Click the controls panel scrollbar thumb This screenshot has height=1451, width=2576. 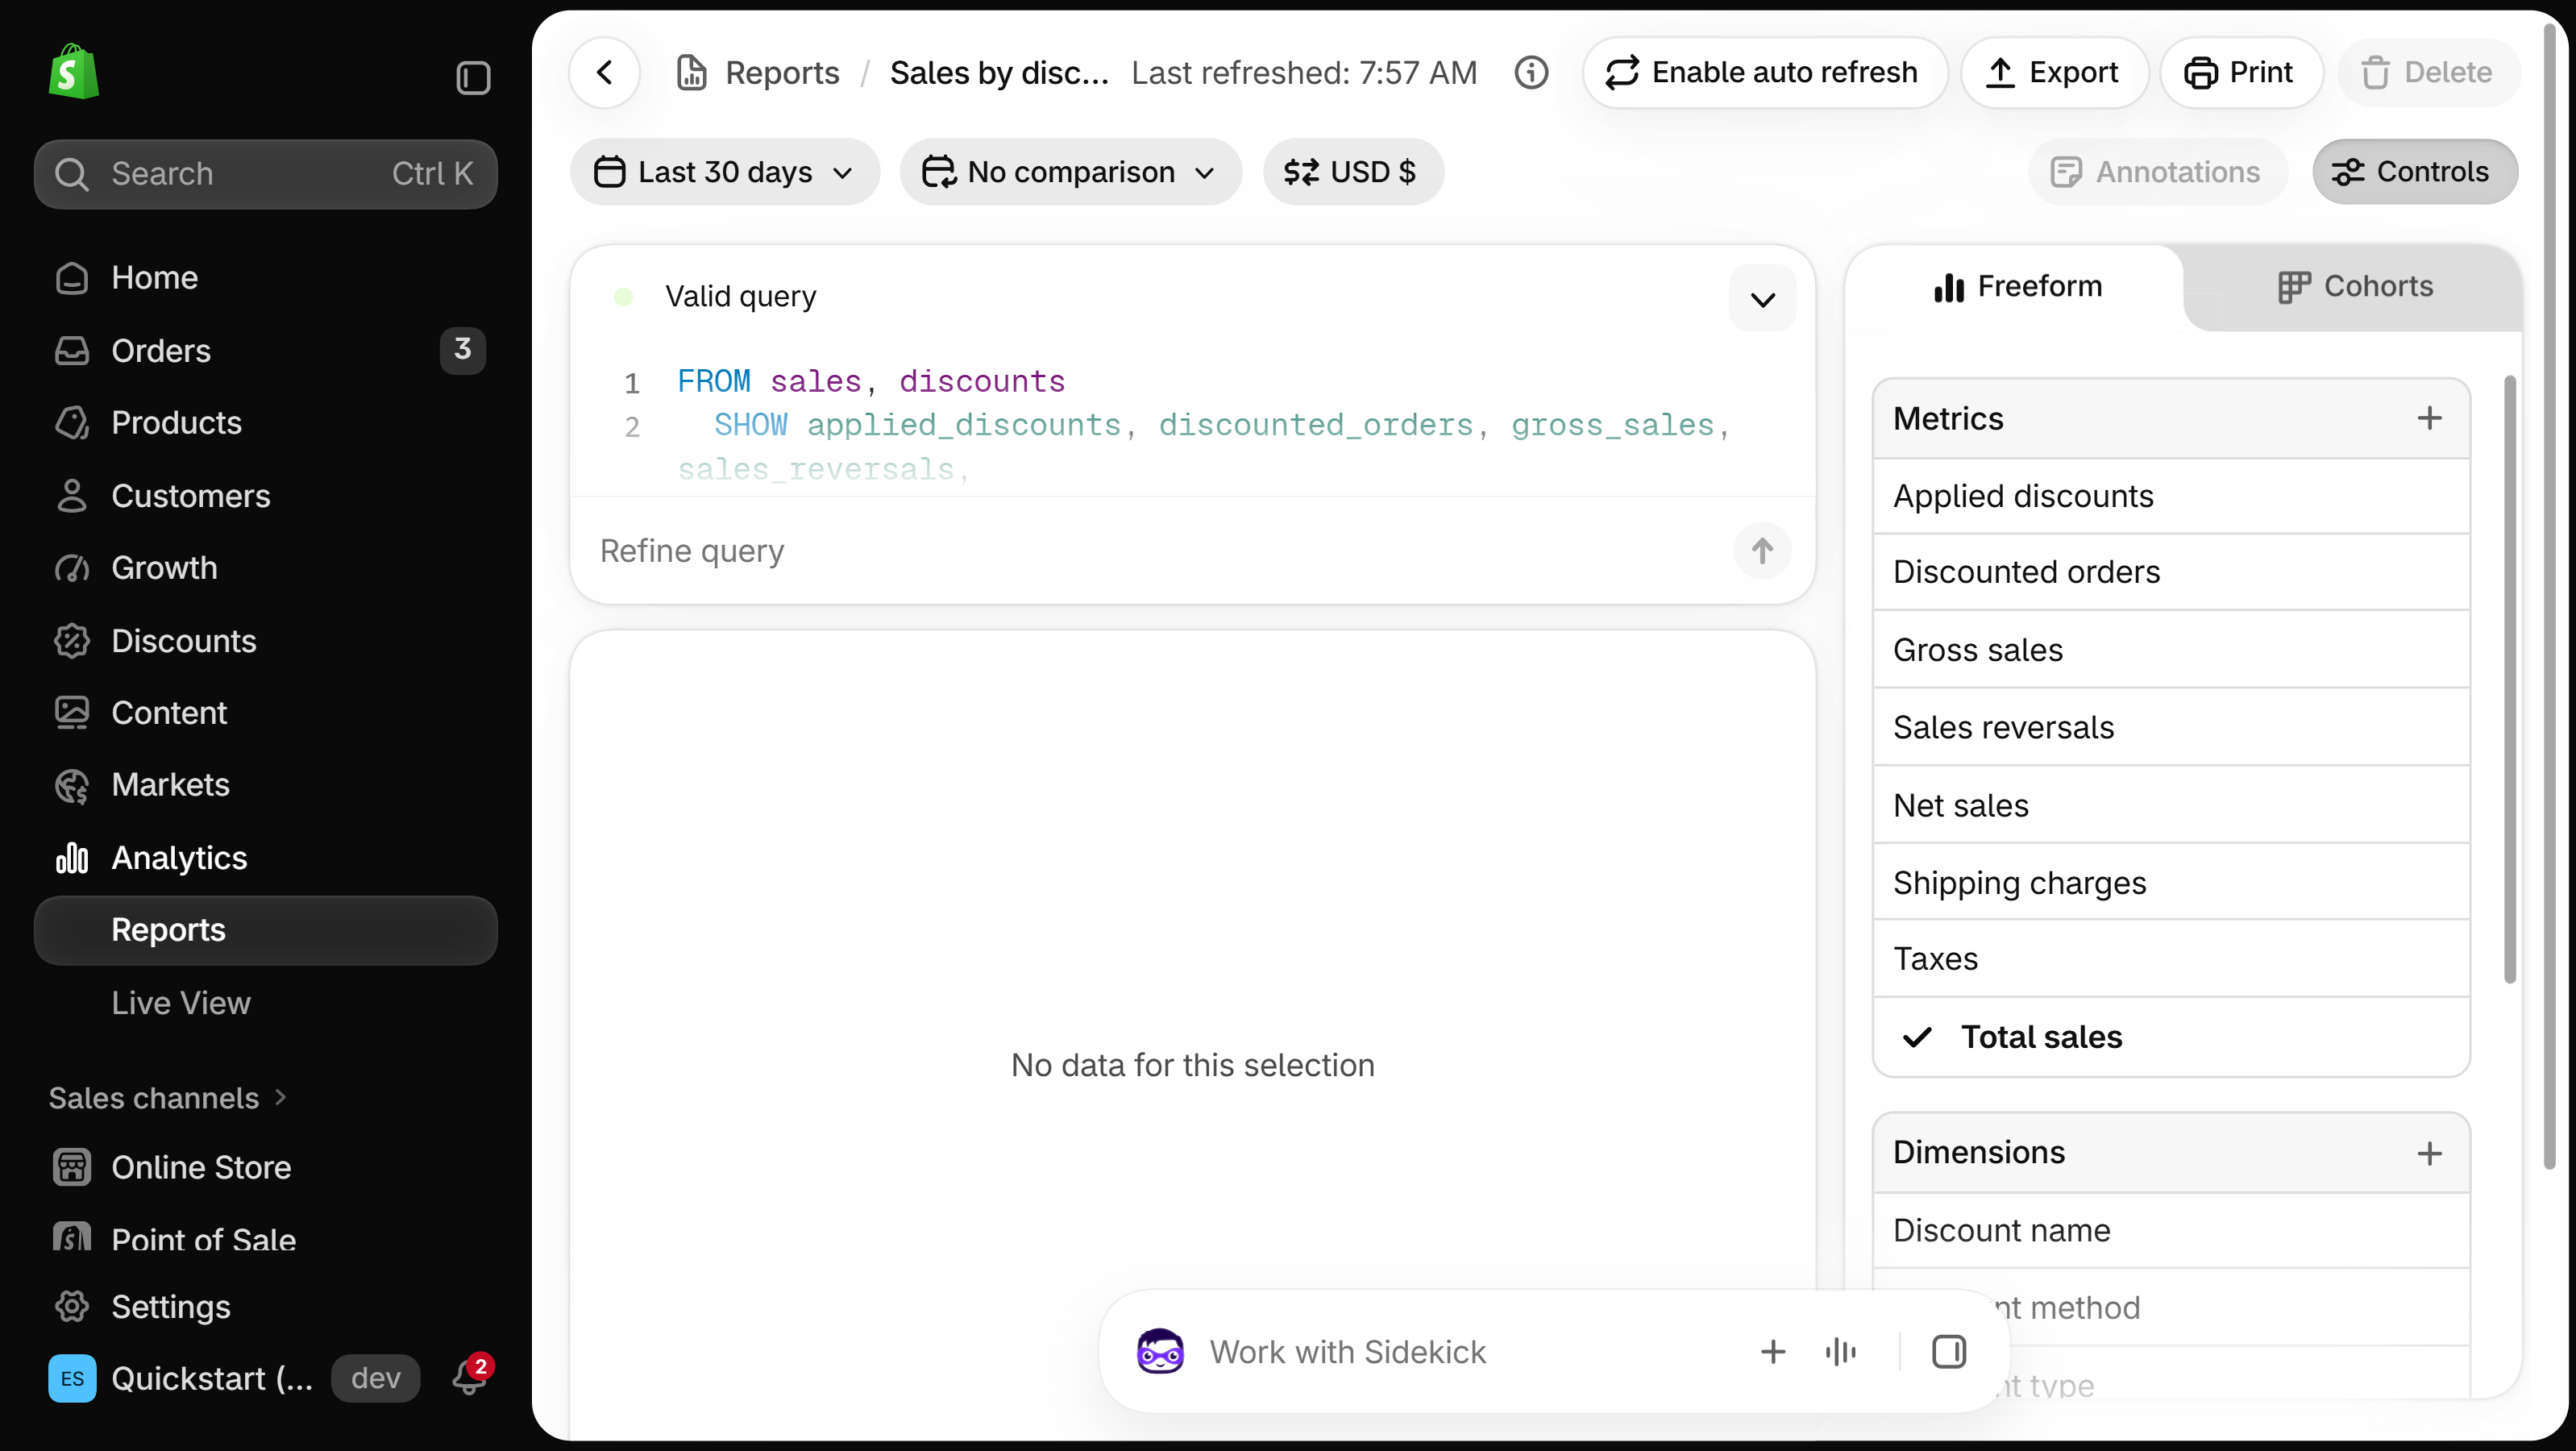click(2508, 680)
